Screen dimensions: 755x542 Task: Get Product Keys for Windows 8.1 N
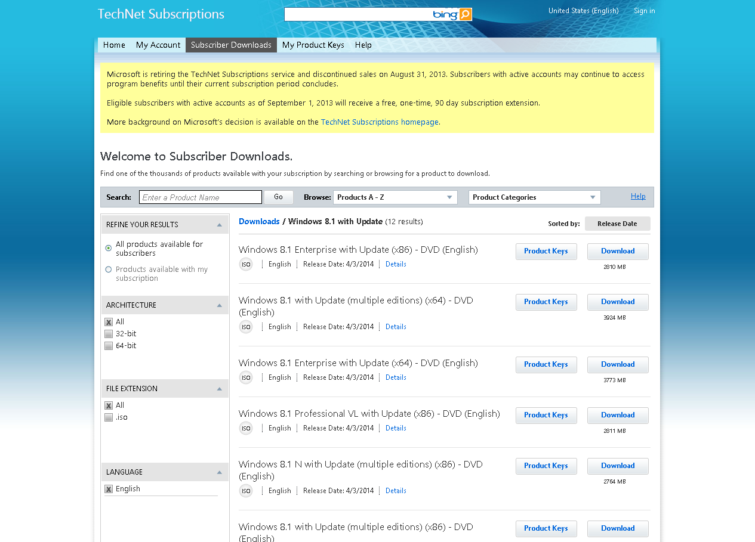tap(546, 466)
